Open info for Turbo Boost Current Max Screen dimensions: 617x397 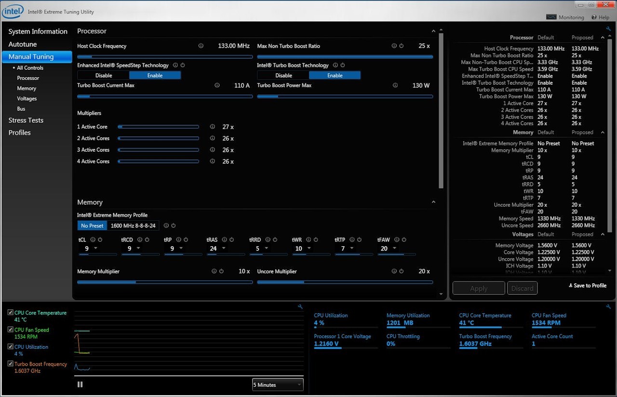click(x=217, y=85)
